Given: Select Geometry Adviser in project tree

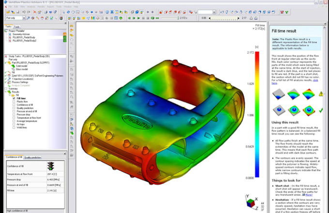Looking at the screenshot, I should tap(21, 34).
